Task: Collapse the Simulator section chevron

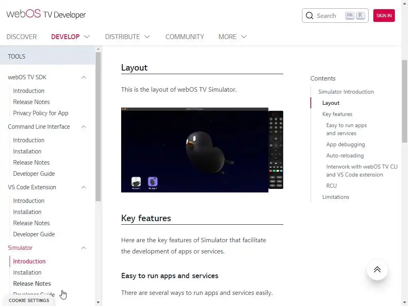Action: (x=84, y=248)
